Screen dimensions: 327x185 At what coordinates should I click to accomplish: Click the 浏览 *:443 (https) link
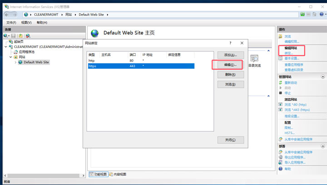tap(297, 110)
